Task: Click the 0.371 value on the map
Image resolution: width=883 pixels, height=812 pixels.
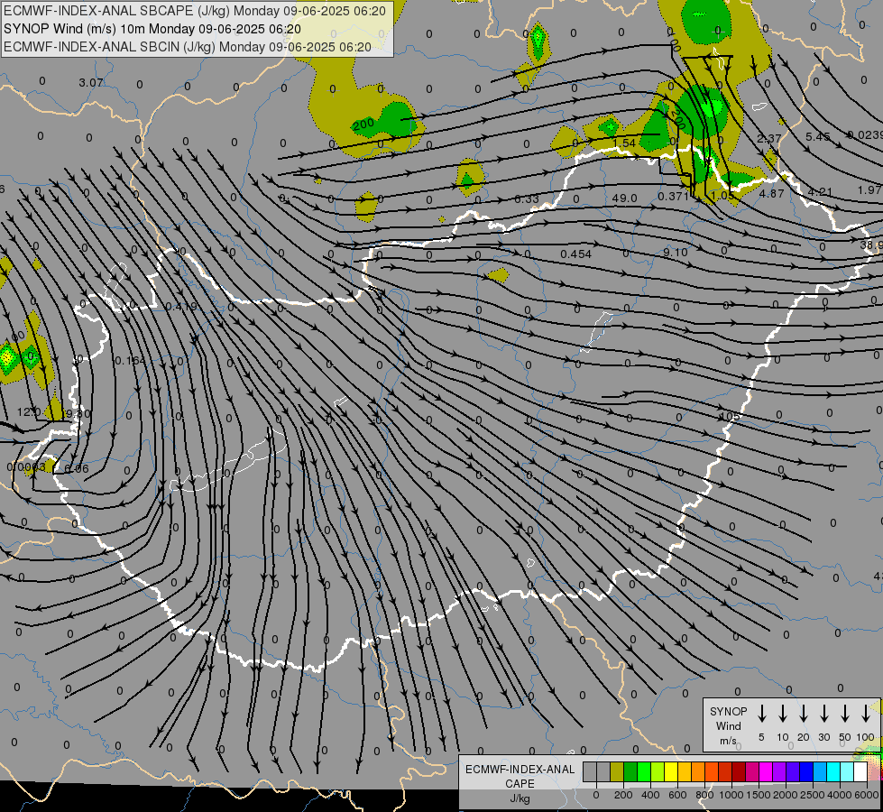Action: coord(674,196)
